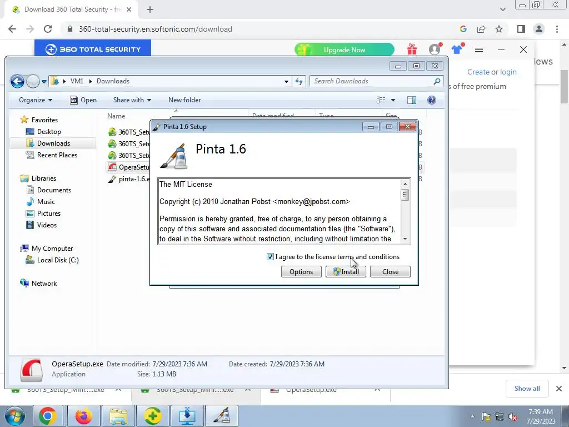Click 360 Total Security taskbar icon
The height and width of the screenshot is (427, 569).
pos(152,416)
